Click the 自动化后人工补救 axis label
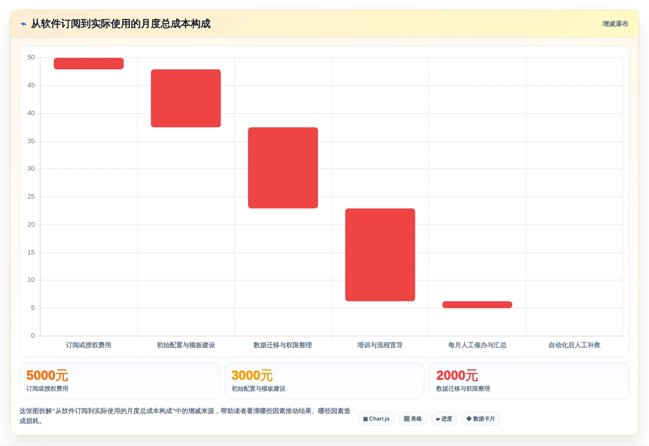This screenshot has height=446, width=649. click(x=574, y=345)
